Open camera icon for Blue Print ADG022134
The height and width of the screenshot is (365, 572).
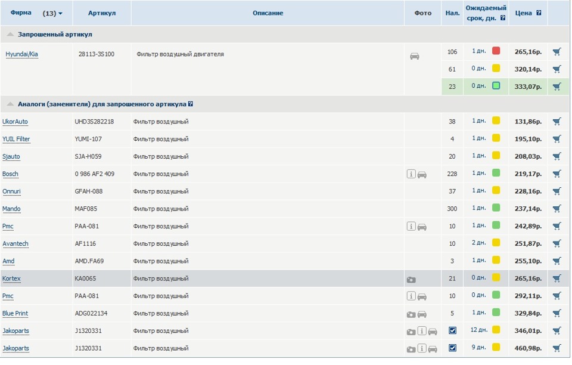point(411,314)
